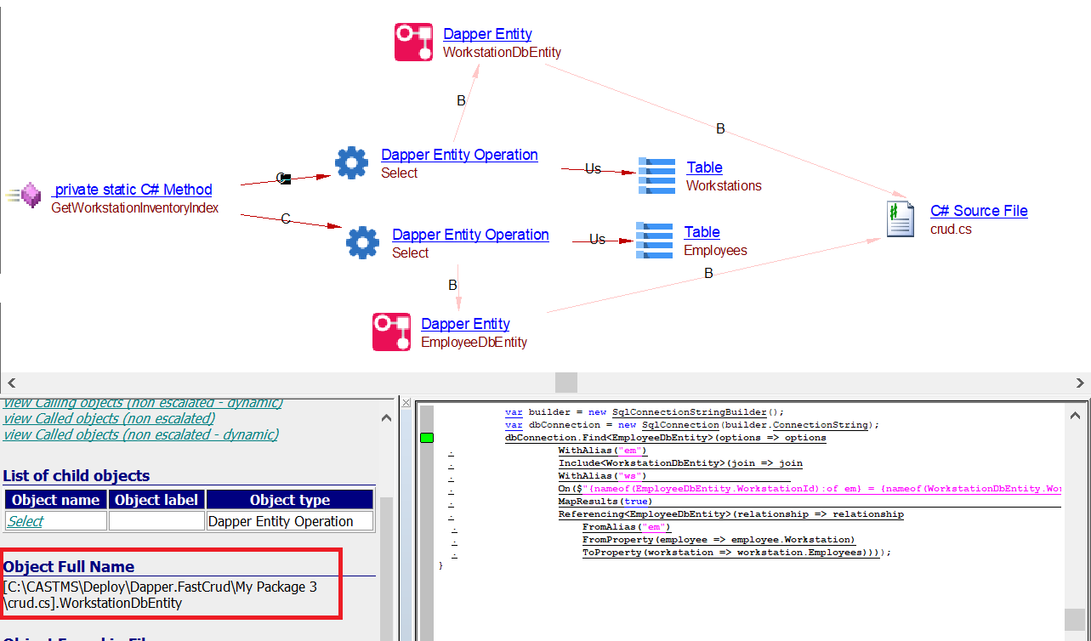Click the graph horizontal scrollbar right arrow
Viewport: 1091px width, 641px height.
1081,383
